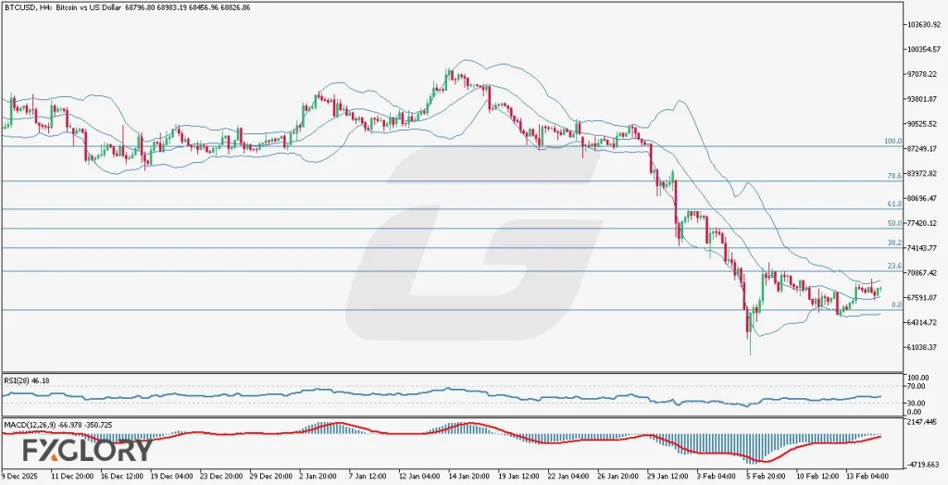Select the 2 Jan 20:00 time label
This screenshot has width=948, height=485.
tap(319, 477)
